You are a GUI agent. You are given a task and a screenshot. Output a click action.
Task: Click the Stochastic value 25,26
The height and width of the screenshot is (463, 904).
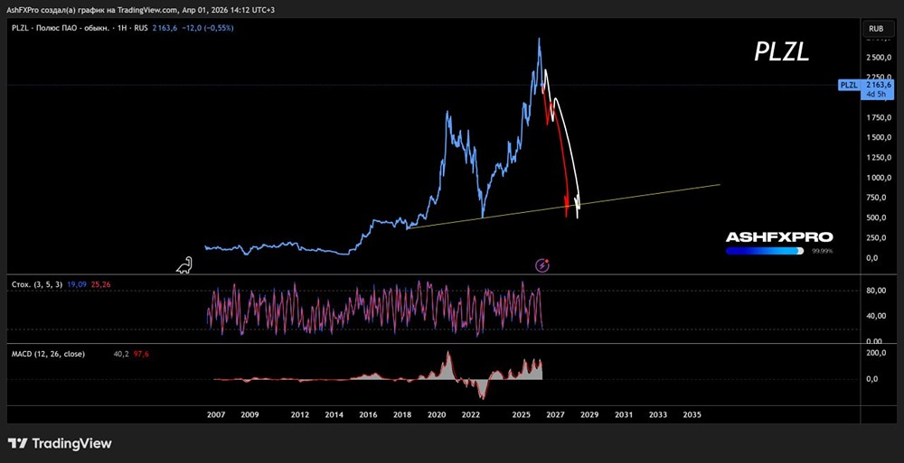tap(99, 284)
